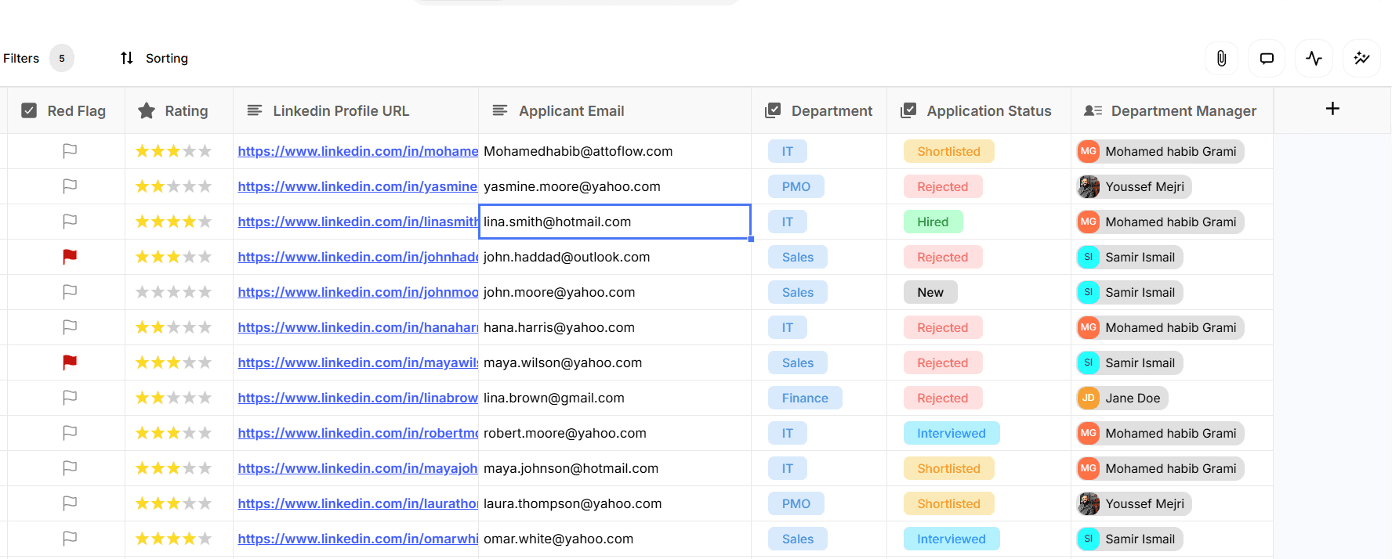Click the Linkedin Profile URL column header
This screenshot has width=1392, height=559.
356,110
